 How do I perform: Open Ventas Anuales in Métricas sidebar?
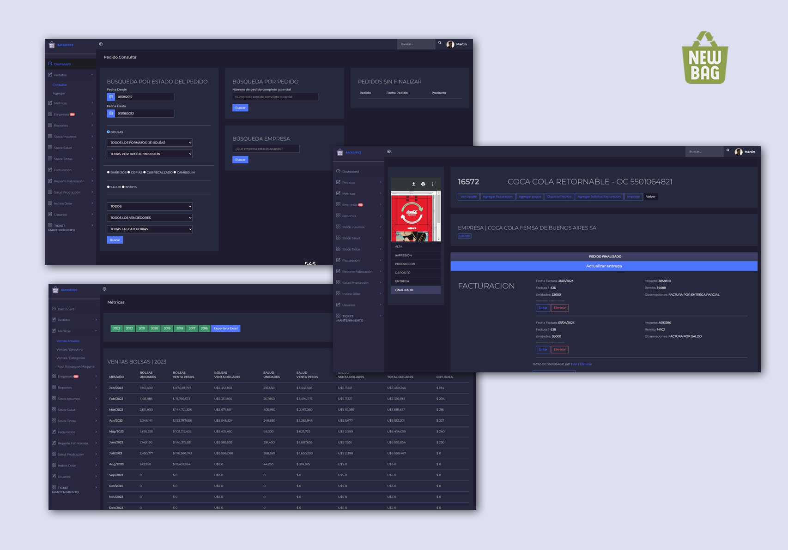[68, 341]
